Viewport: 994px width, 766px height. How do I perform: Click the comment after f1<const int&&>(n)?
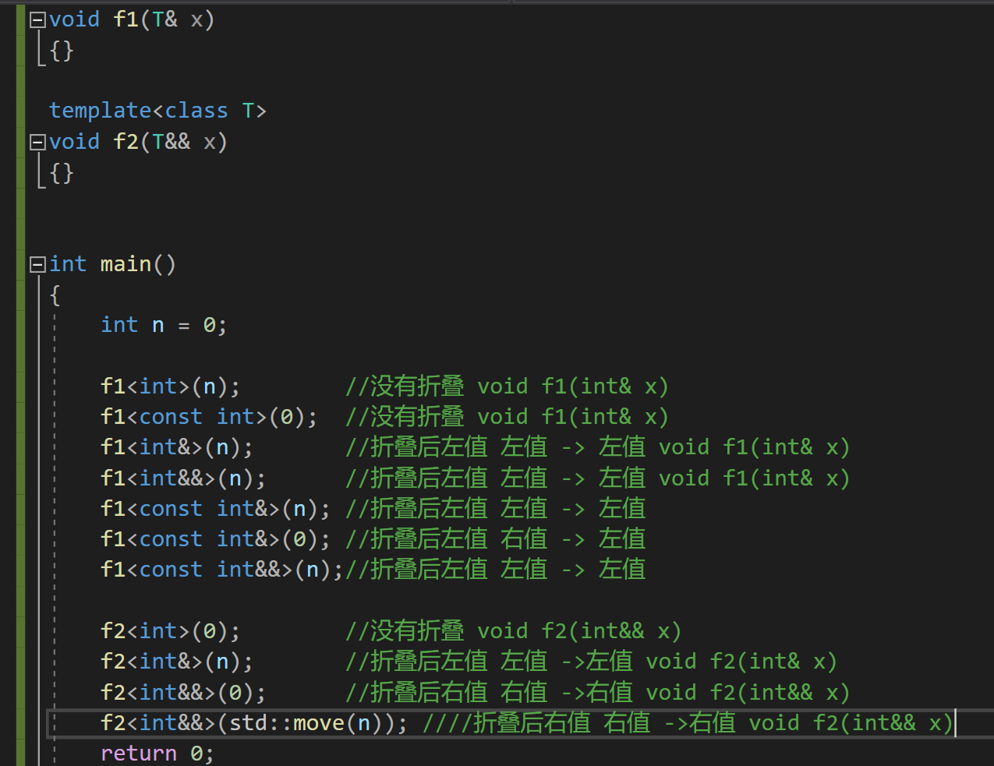(x=496, y=570)
